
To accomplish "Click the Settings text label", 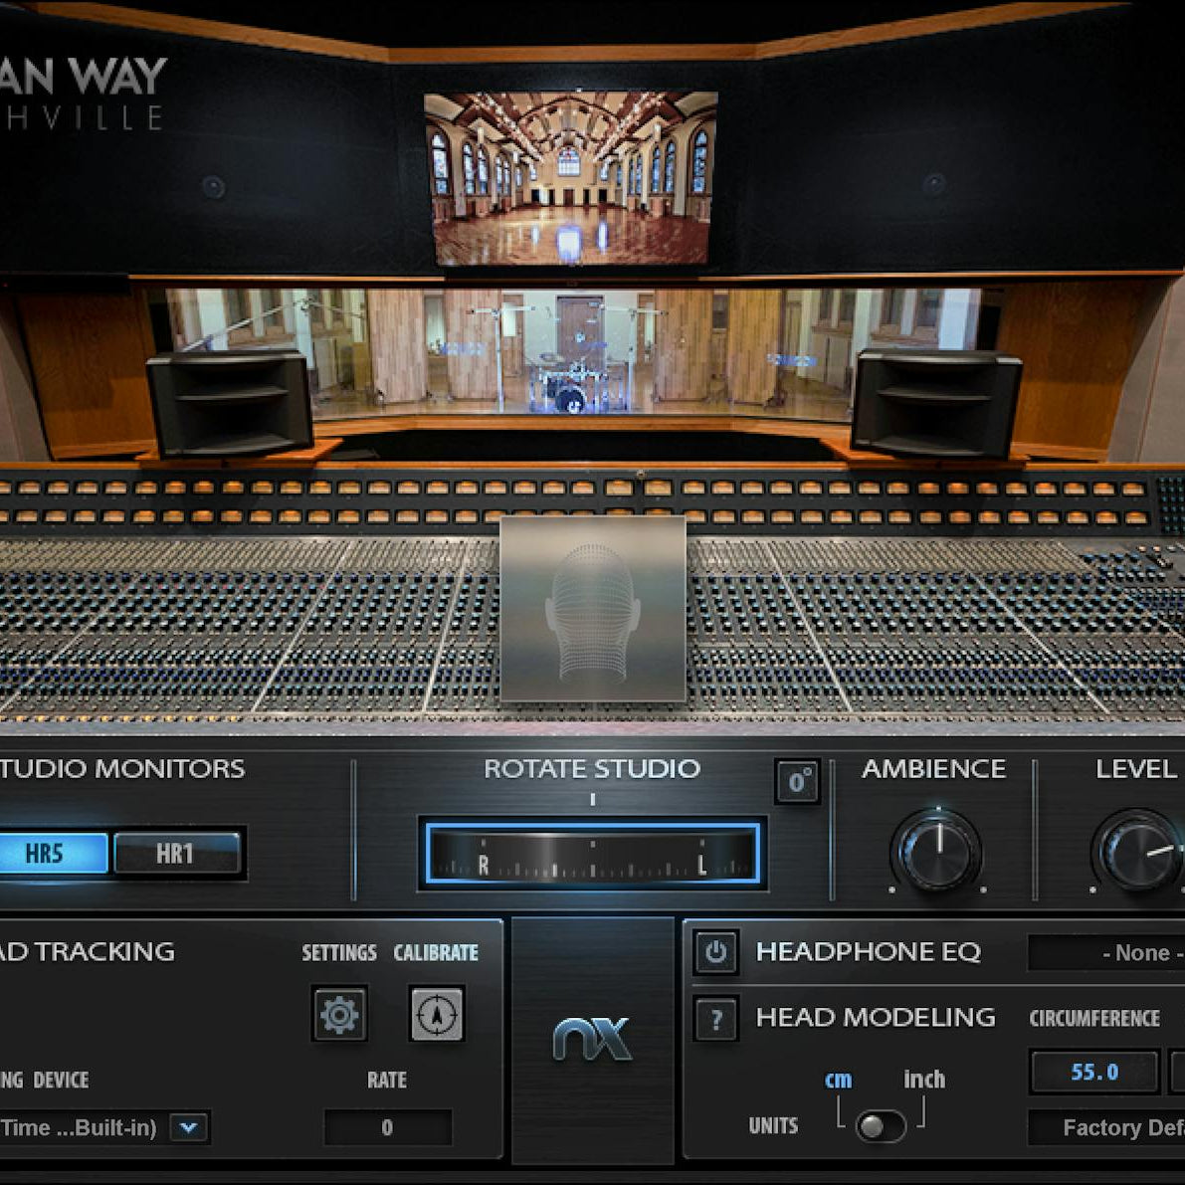I will (x=339, y=952).
